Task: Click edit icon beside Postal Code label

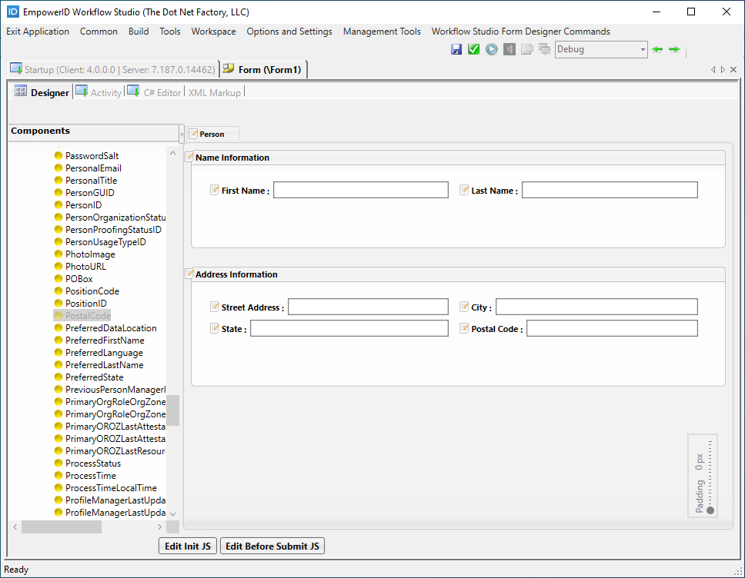Action: (464, 328)
